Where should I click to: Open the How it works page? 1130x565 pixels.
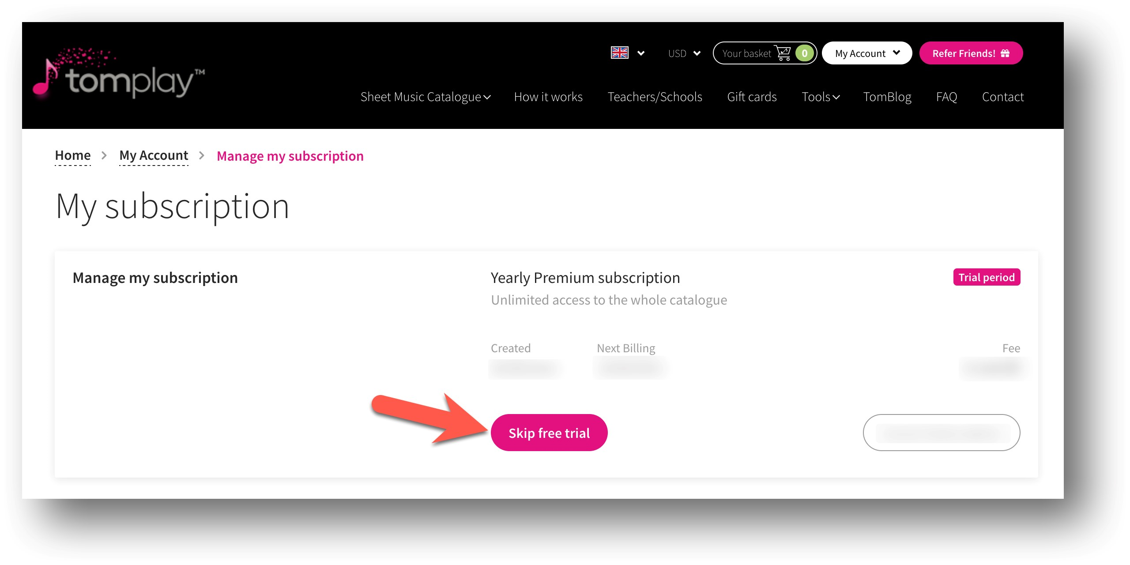coord(548,97)
